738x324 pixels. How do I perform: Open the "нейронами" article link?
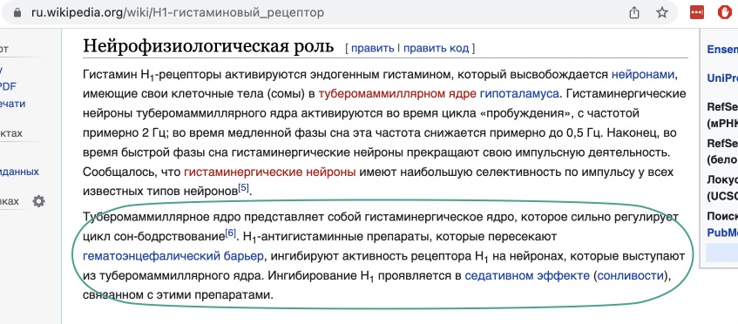643,75
